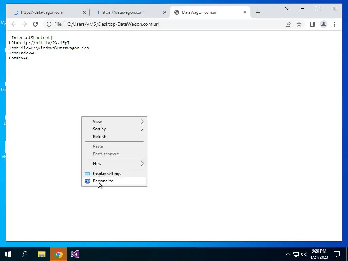This screenshot has width=348, height=261.
Task: Click the text URL=http://bit.ly/2XziEpT
Action: click(x=39, y=43)
